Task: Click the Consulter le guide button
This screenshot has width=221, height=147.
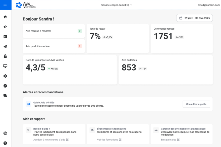Action: point(196,104)
